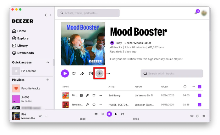The width and height of the screenshot is (220, 135).
Task: Show lyrics for the Bad Bunny track
Action: tap(87, 95)
